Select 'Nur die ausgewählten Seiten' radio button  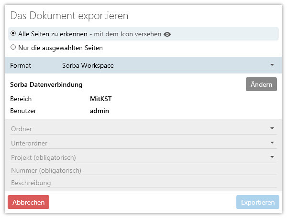(x=13, y=47)
